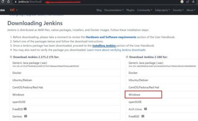
Task: Choose Gentoo in the LTS column
Action: [65, 116]
